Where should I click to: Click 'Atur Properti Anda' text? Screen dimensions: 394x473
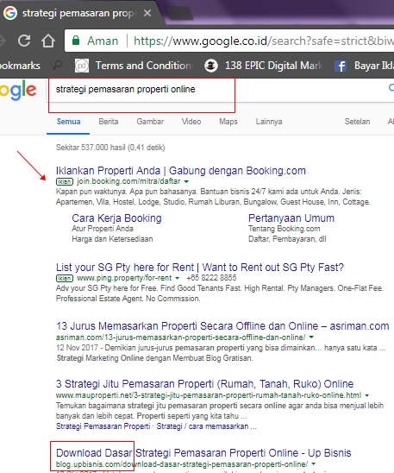(103, 229)
